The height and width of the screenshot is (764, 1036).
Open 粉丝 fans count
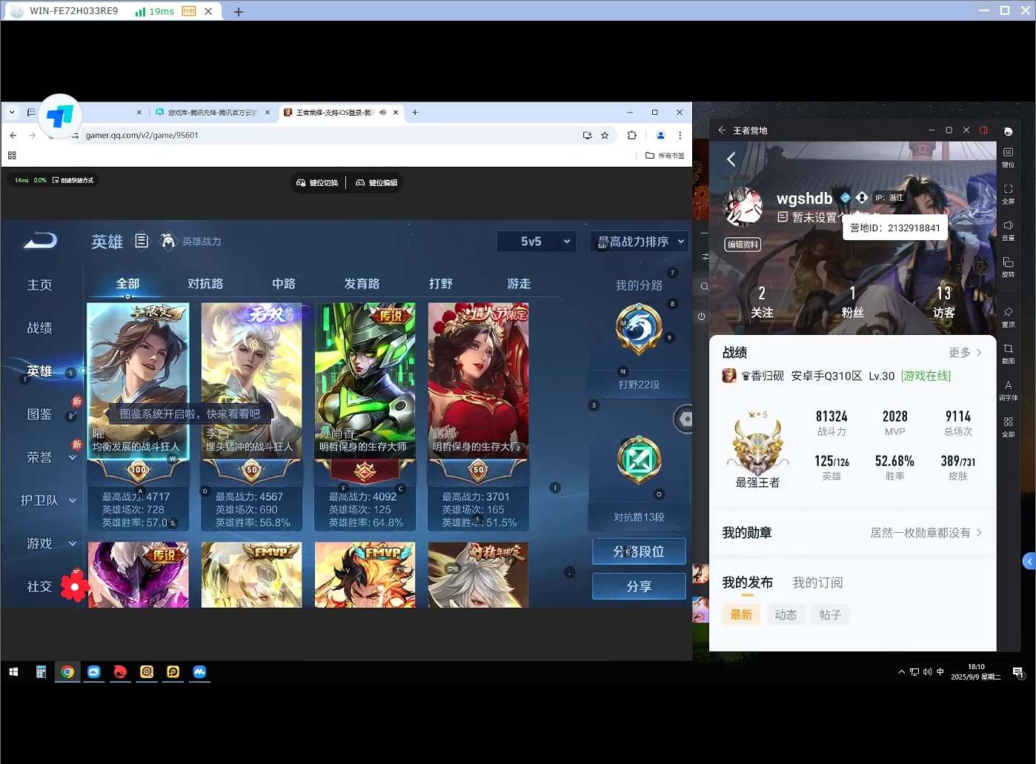click(x=853, y=302)
